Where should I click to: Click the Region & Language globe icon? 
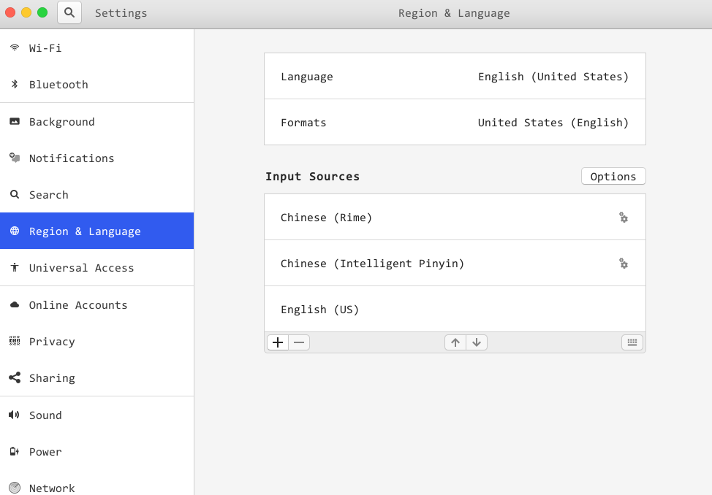click(15, 231)
